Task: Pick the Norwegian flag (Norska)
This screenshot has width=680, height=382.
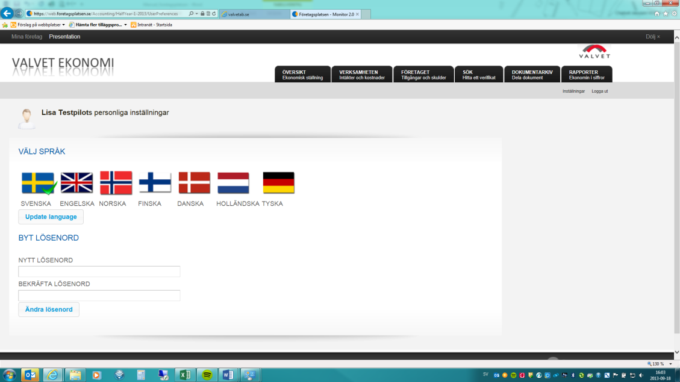Action: [x=116, y=183]
